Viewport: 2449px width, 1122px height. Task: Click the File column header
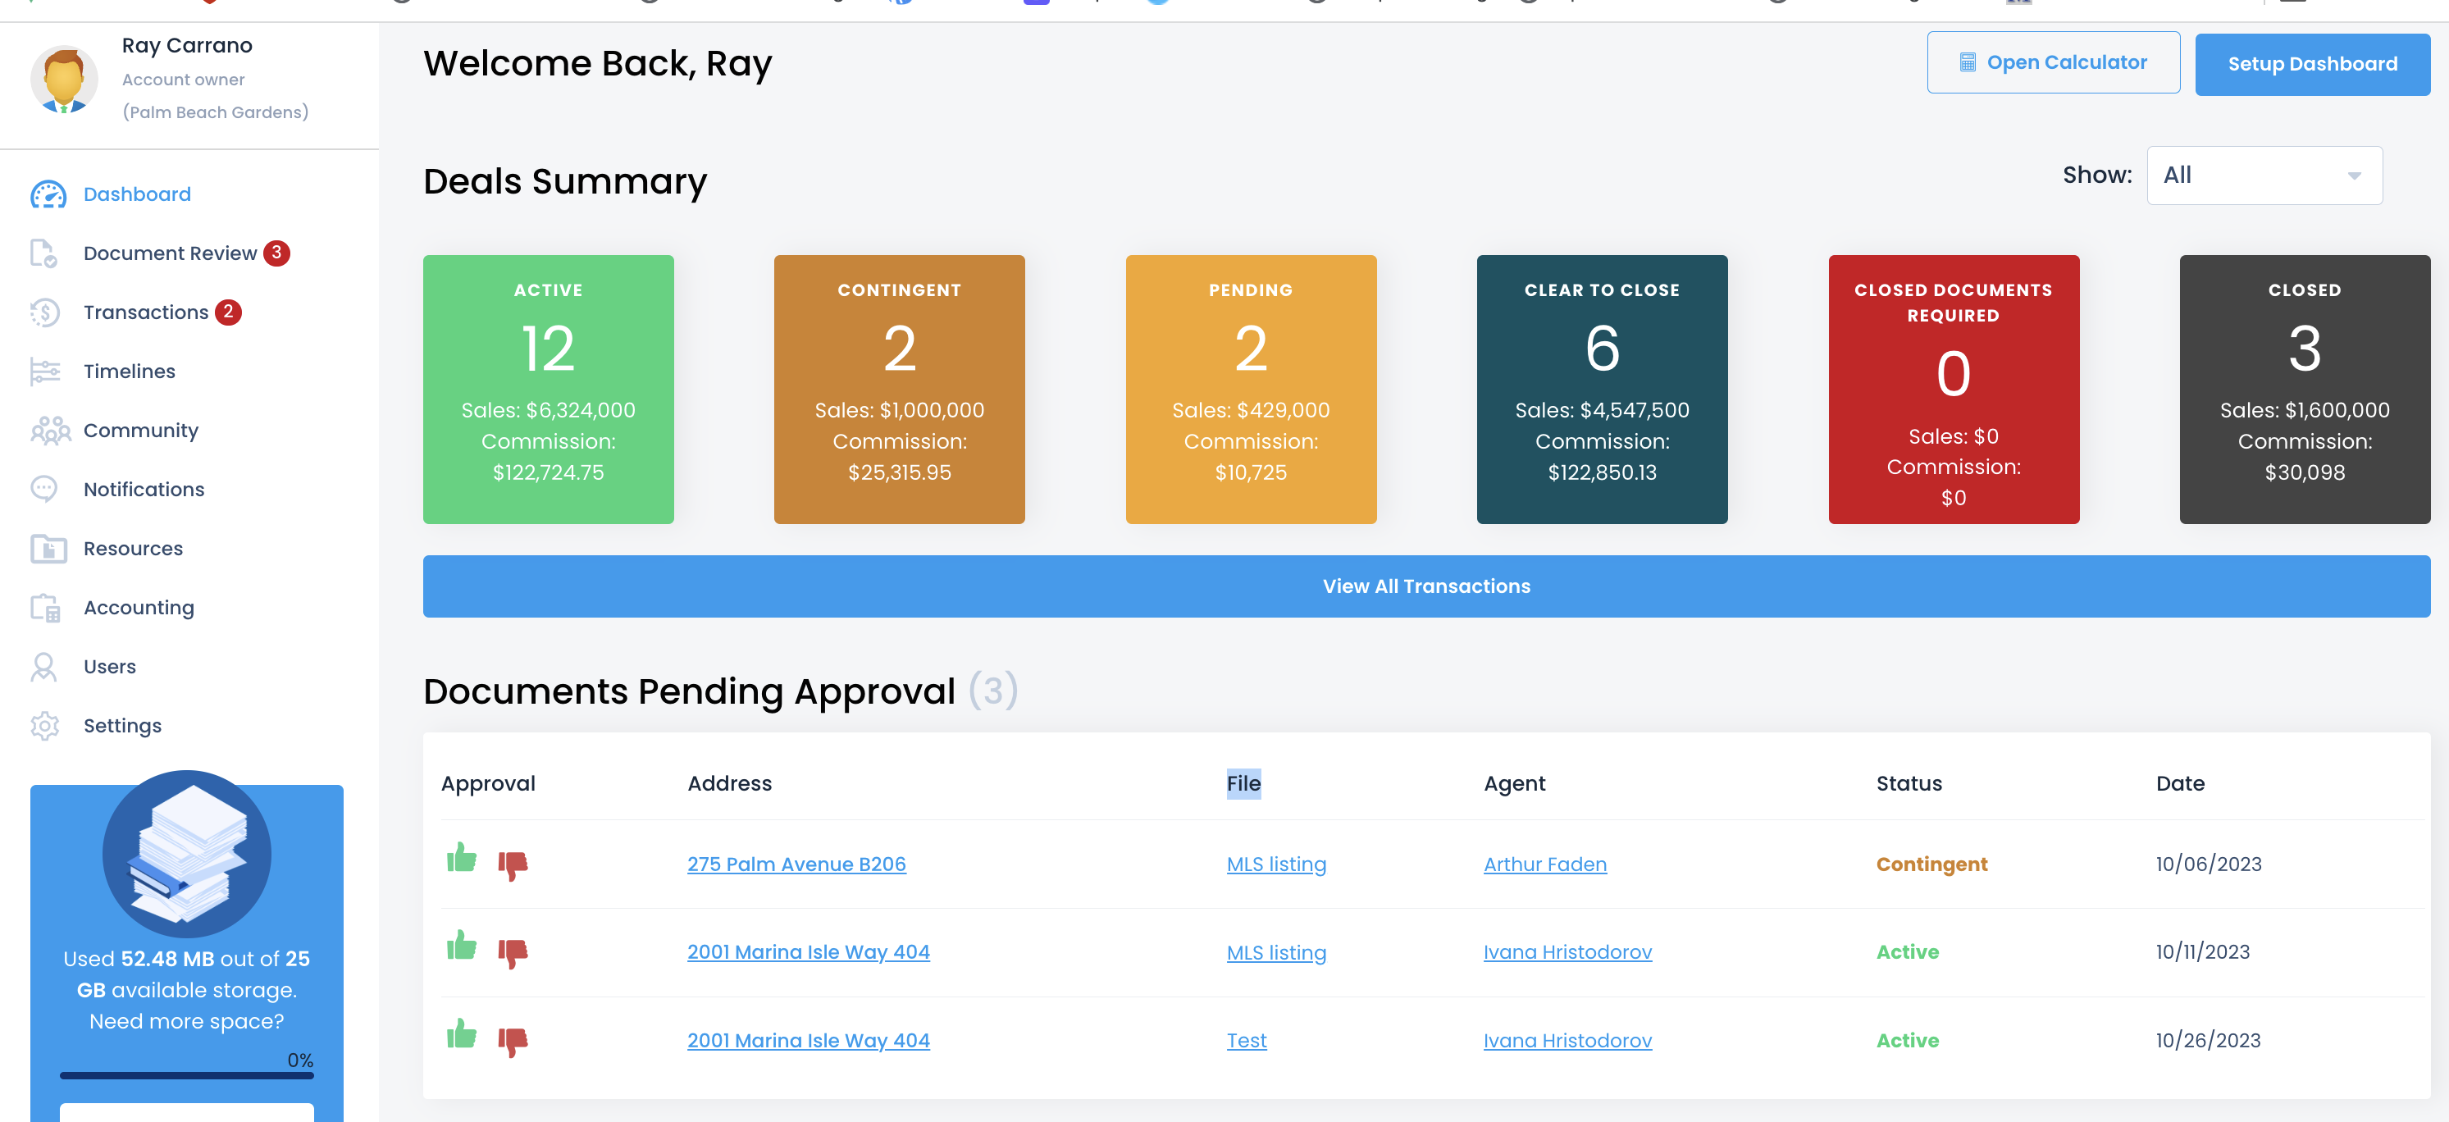tap(1243, 783)
